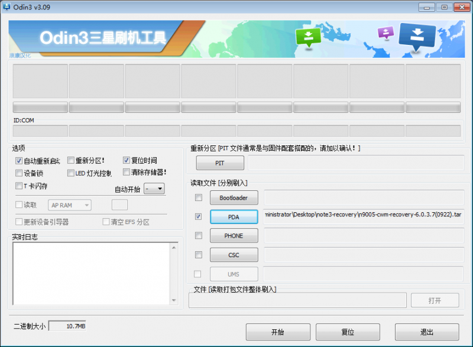Open the 自动开始 dropdown
The width and height of the screenshot is (473, 347).
[x=154, y=189]
